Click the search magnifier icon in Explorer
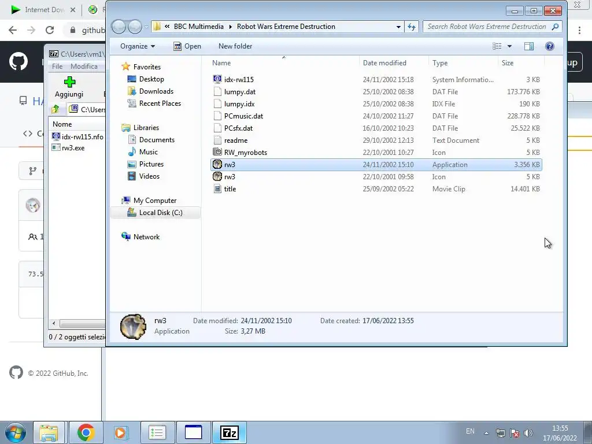 (x=555, y=27)
